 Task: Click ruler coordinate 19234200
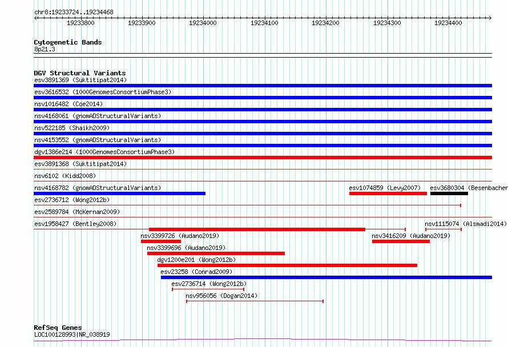coord(325,23)
